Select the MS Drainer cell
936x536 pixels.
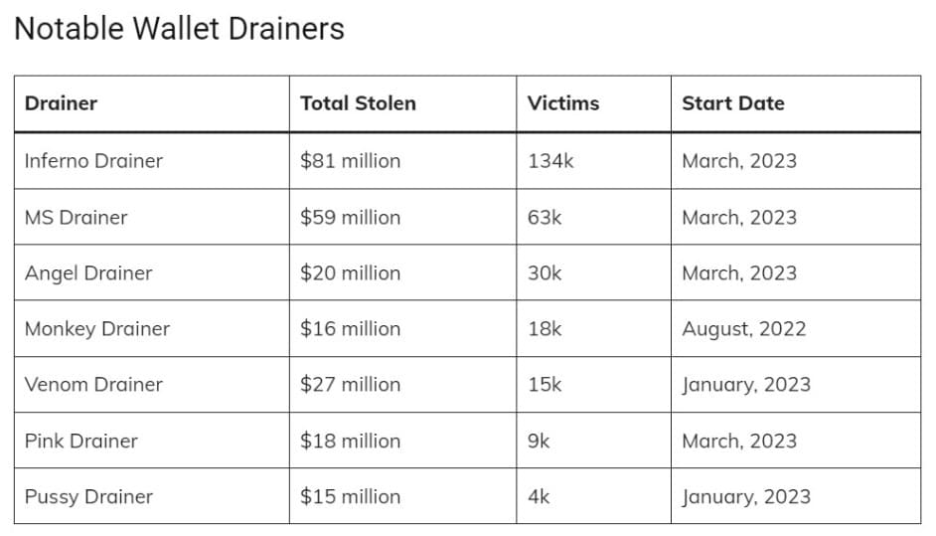(77, 217)
